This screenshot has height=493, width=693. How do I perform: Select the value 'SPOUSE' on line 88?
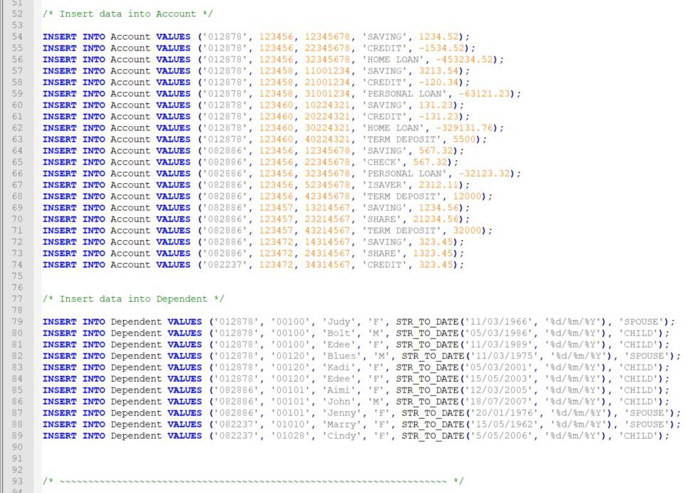pos(648,424)
